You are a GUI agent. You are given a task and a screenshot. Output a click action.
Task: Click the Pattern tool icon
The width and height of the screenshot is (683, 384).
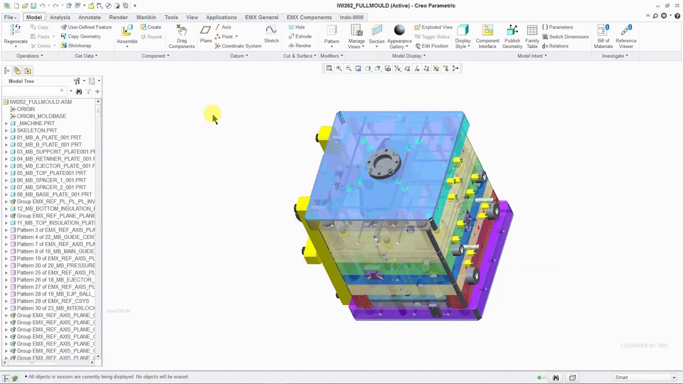tap(331, 31)
